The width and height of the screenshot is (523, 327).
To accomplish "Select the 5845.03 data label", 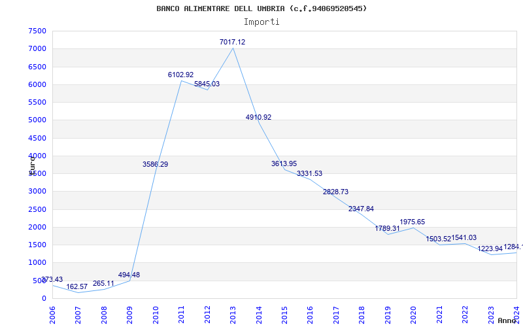I will point(207,84).
